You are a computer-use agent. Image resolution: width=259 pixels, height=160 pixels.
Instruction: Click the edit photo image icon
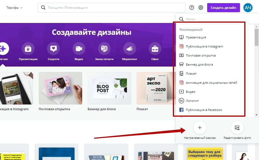237,127
